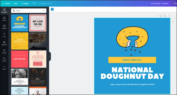Screen dimensions: 177x95
Task: Select the National Doughnut Day template thumbnail
Action: point(20,23)
